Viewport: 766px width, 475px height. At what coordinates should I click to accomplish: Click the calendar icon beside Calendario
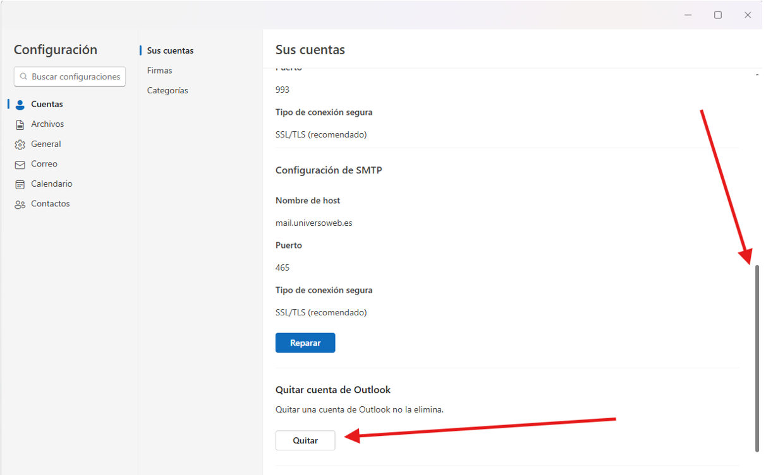20,184
